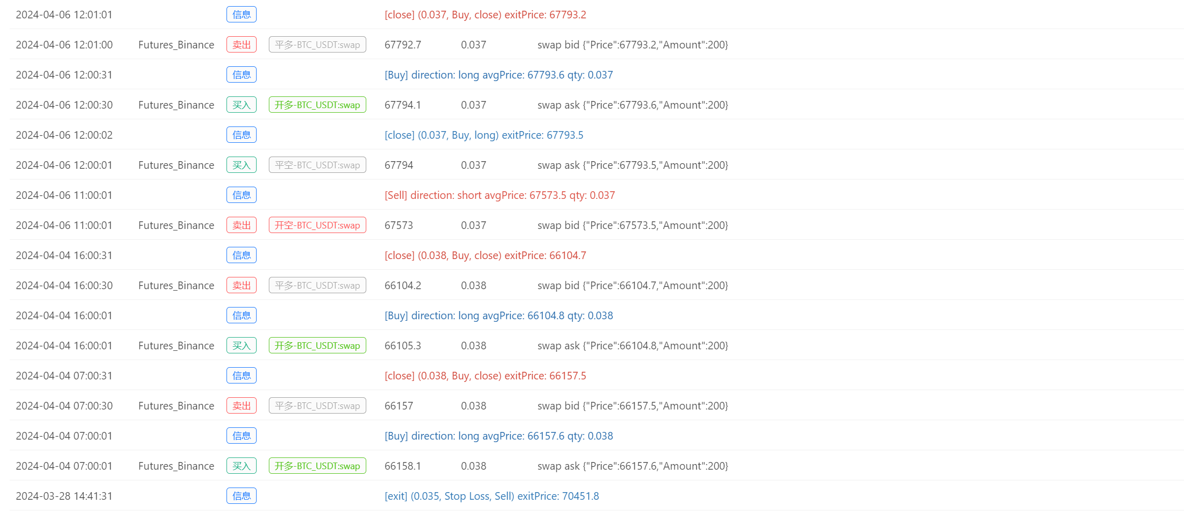
Task: Select the 平多-BTC_USDT:swap tag at 04-04 16:00:30
Action: pos(317,285)
